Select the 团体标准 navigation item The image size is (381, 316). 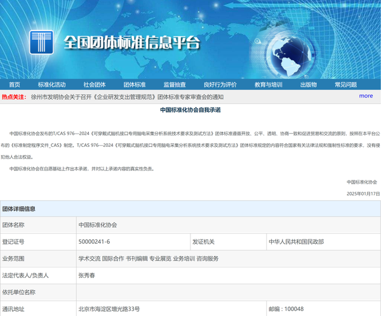(x=135, y=85)
